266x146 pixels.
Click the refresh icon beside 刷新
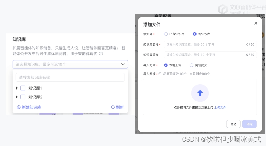point(113,107)
